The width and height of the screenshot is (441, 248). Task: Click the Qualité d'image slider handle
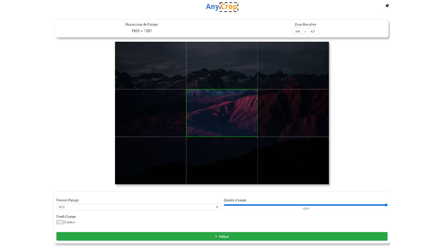(386, 205)
